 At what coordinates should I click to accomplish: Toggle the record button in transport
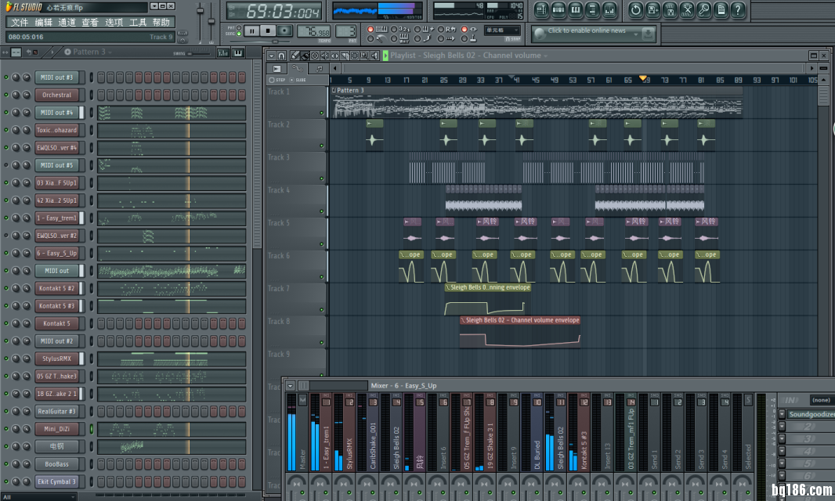click(284, 31)
